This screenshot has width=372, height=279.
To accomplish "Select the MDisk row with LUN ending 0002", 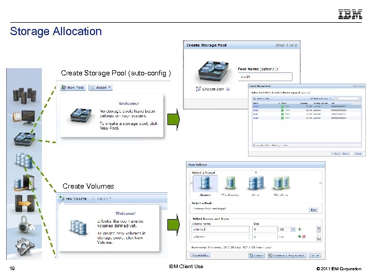I will 307,111.
